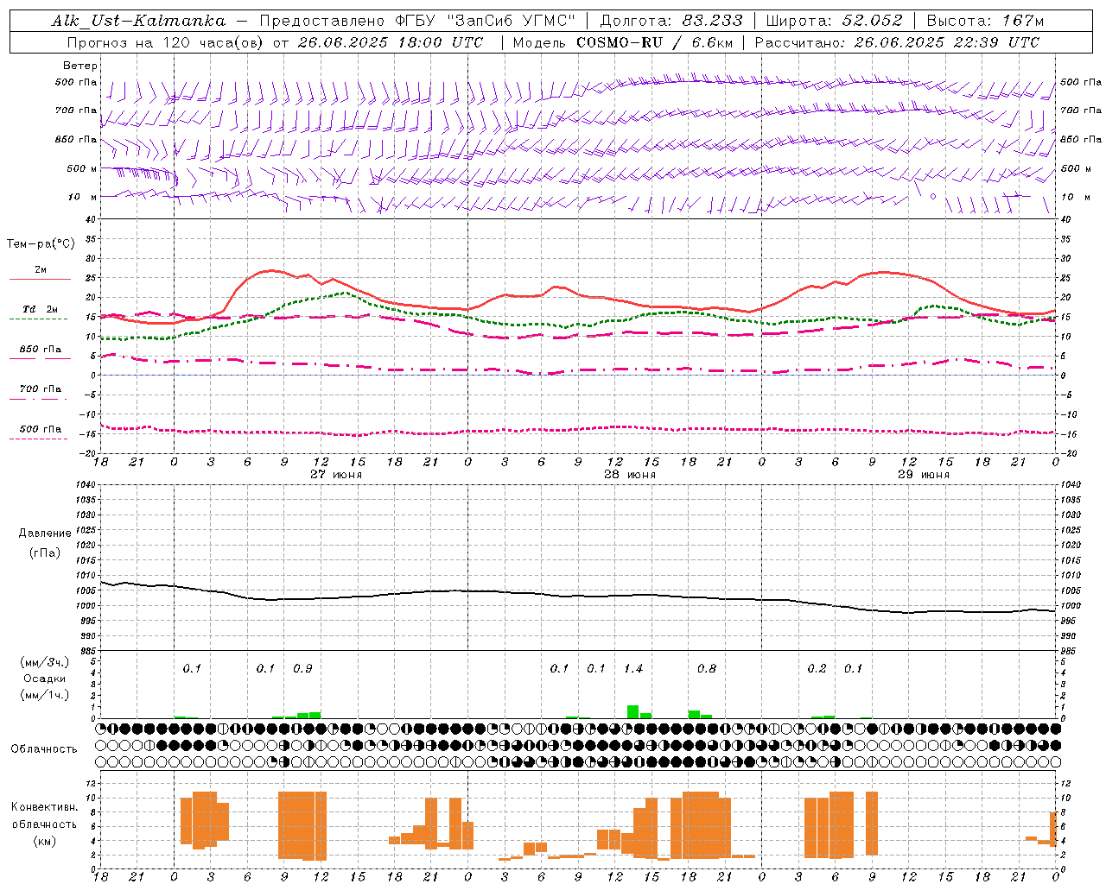Click the solid red '2м' legend line

pos(41,280)
